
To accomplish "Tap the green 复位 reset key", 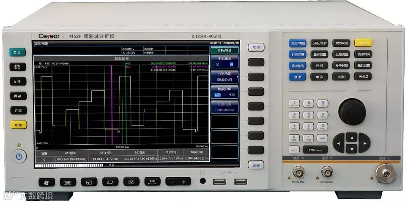I will [x=18, y=52].
